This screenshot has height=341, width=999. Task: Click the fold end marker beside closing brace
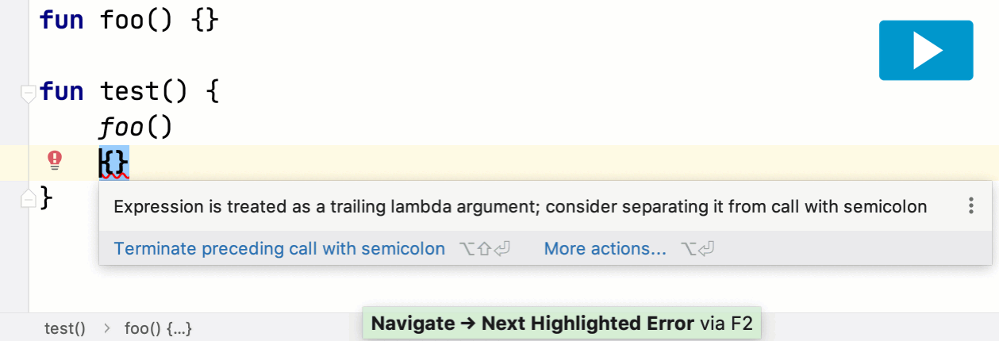[x=29, y=197]
